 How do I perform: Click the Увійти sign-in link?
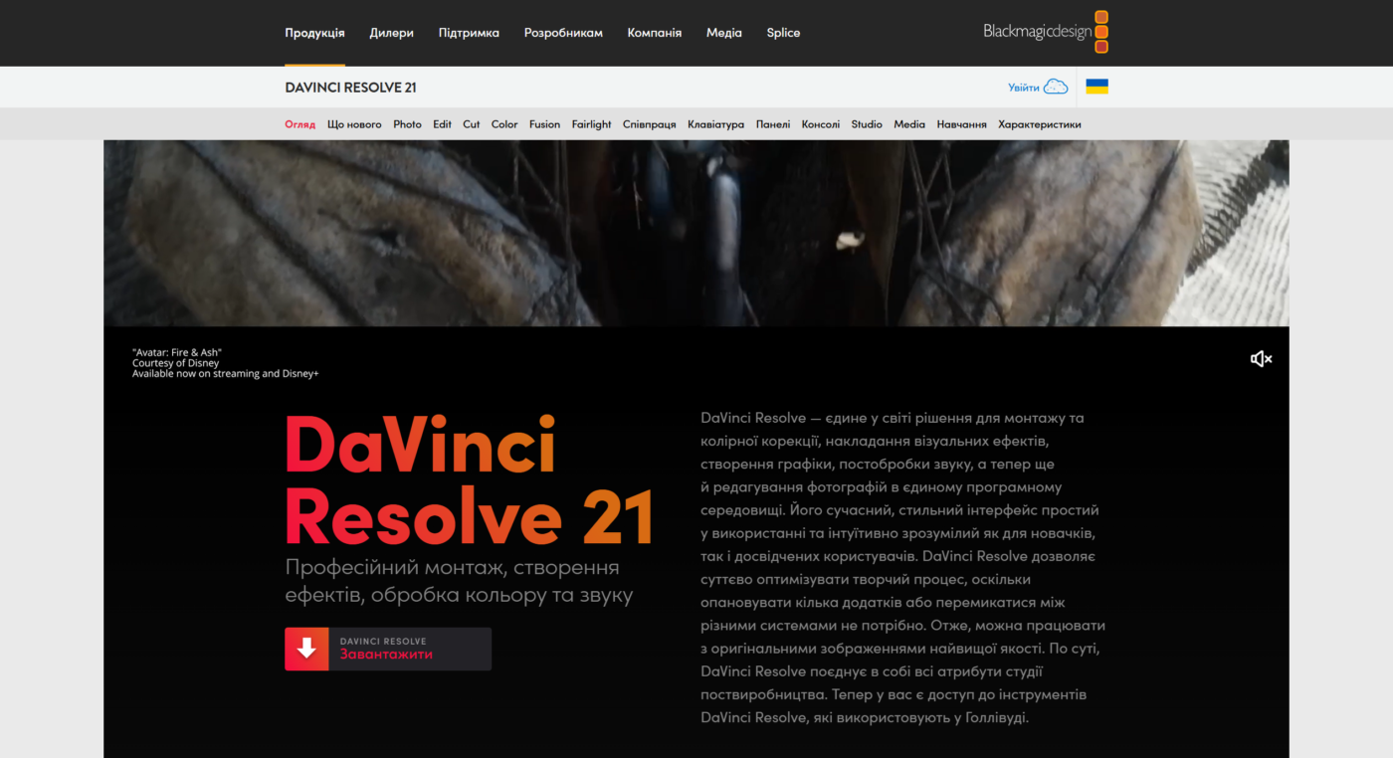coord(1023,88)
